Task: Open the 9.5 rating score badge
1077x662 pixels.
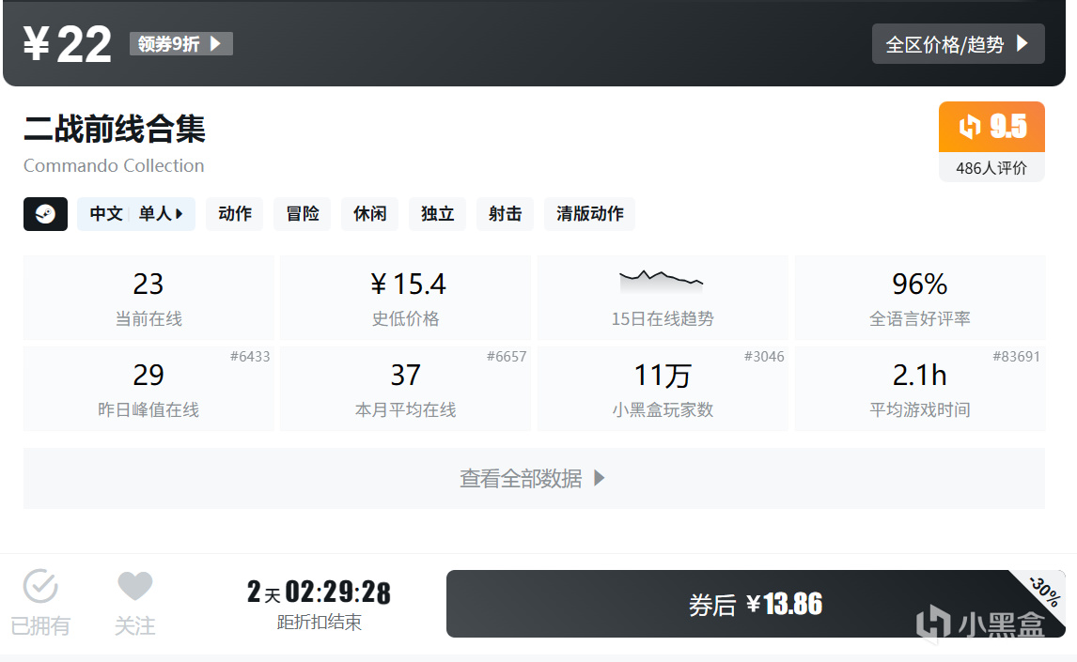Action: click(x=991, y=127)
